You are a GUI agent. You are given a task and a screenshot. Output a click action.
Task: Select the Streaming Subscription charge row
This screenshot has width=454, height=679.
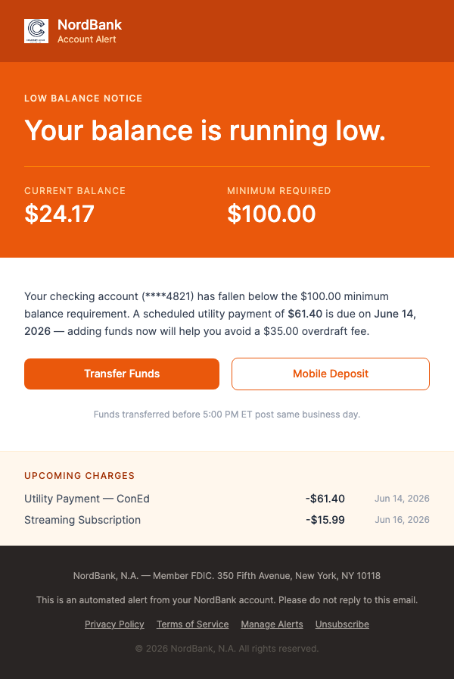tap(82, 520)
